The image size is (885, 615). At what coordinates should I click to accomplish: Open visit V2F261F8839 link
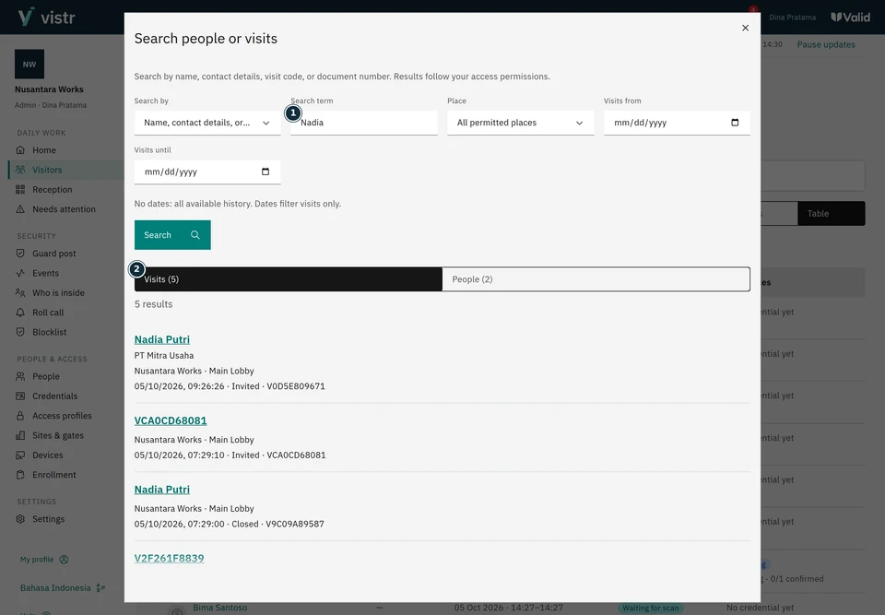pos(170,559)
